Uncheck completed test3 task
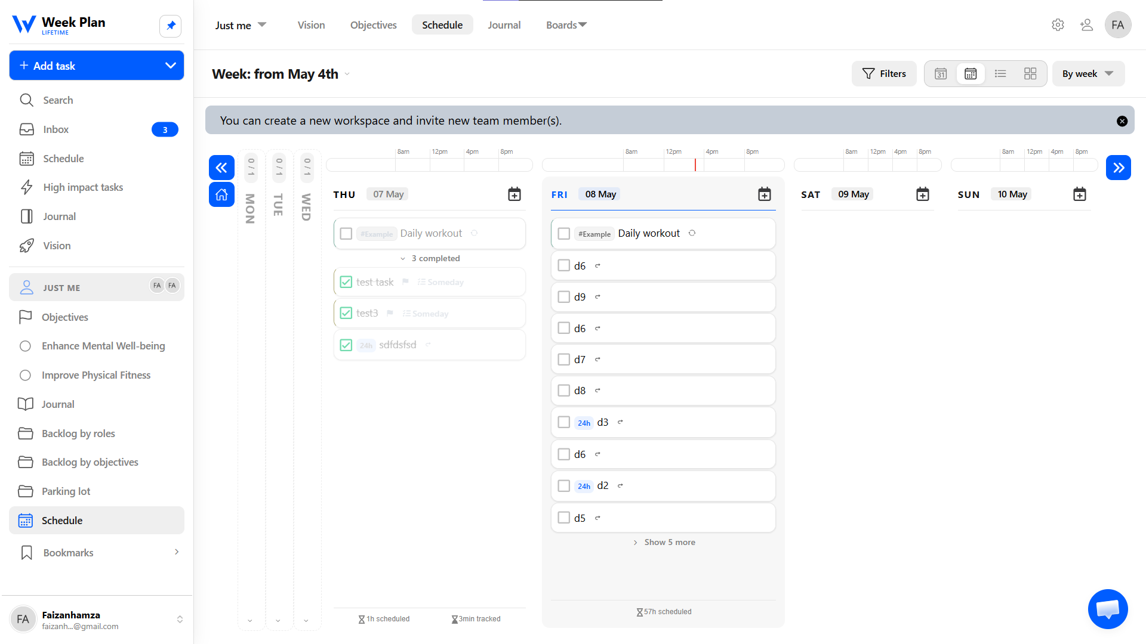Viewport: 1146px width, 644px height. tap(346, 313)
